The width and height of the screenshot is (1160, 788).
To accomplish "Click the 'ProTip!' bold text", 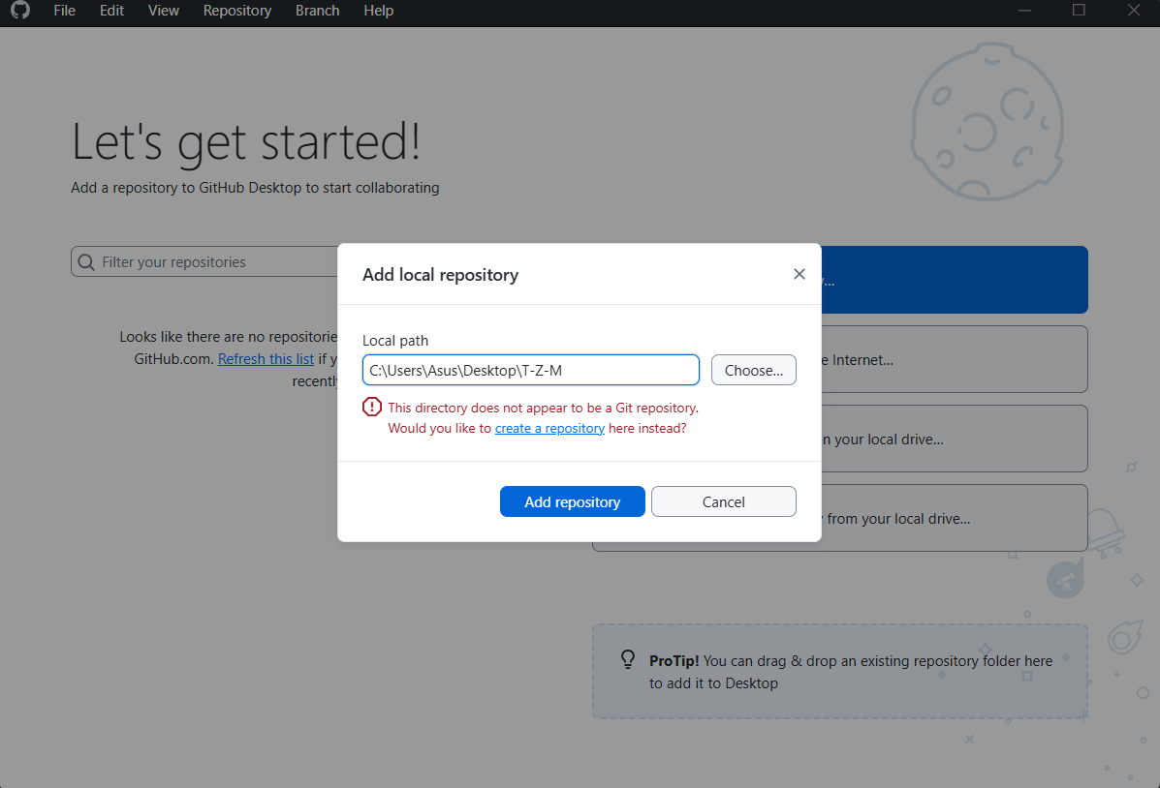I will pyautogui.click(x=674, y=661).
